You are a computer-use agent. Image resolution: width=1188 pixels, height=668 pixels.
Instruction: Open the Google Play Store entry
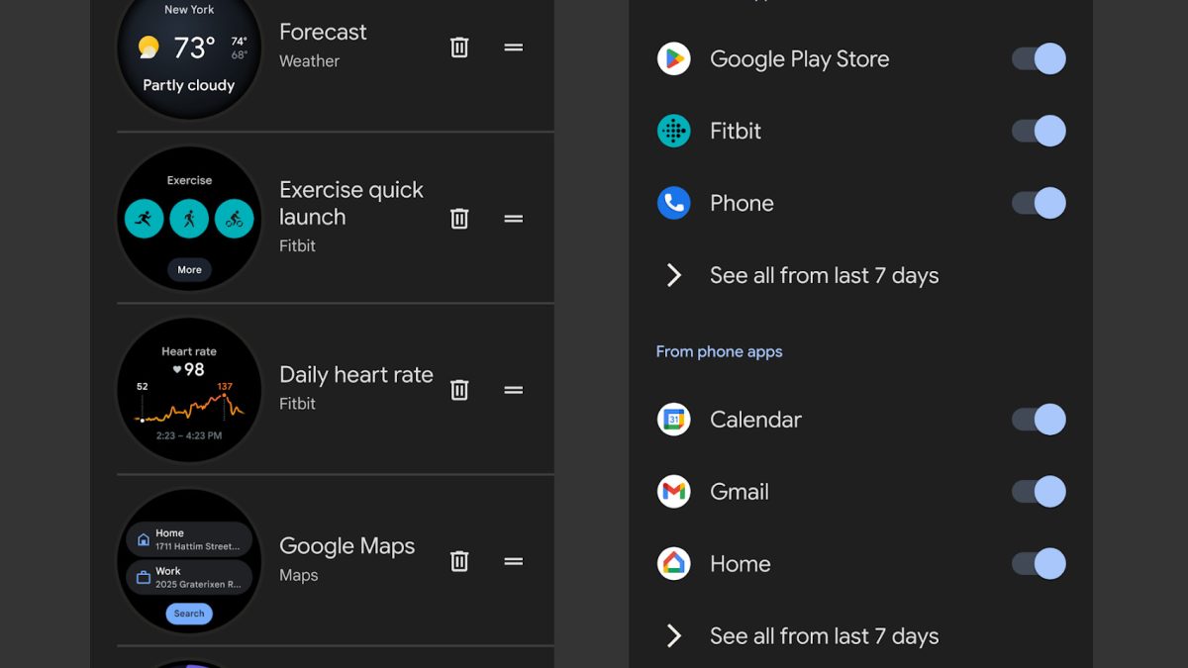798,59
